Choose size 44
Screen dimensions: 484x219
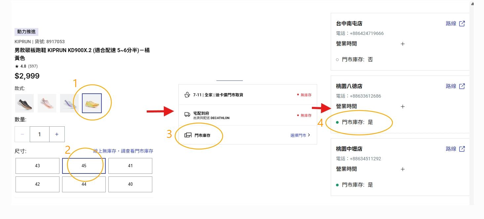click(84, 184)
